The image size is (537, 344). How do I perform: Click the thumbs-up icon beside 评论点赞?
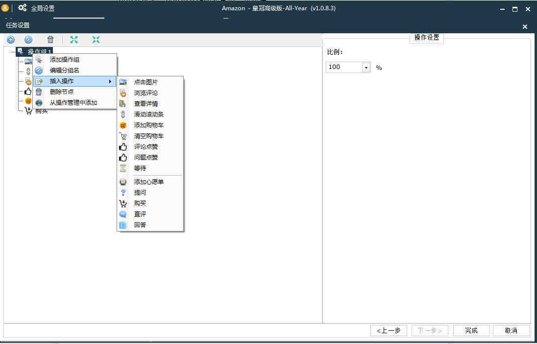click(x=123, y=147)
